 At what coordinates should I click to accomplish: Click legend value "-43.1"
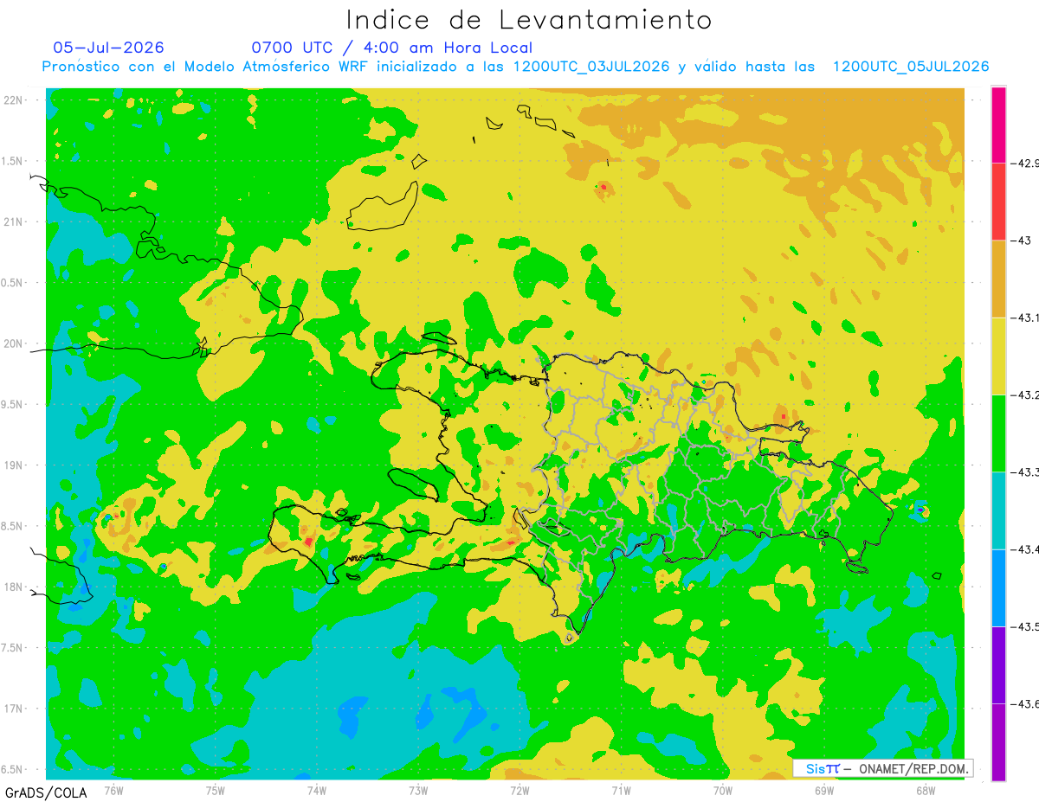click(1026, 318)
